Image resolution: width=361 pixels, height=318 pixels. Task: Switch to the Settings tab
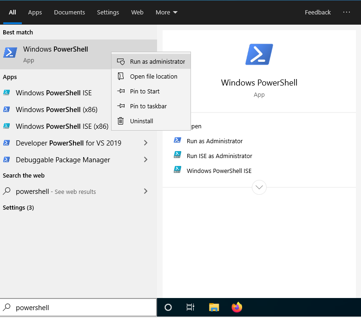click(x=108, y=13)
